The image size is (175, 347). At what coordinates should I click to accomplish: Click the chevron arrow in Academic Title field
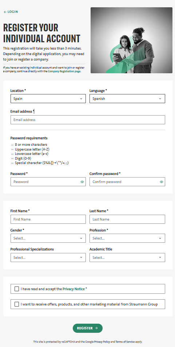[160, 257]
